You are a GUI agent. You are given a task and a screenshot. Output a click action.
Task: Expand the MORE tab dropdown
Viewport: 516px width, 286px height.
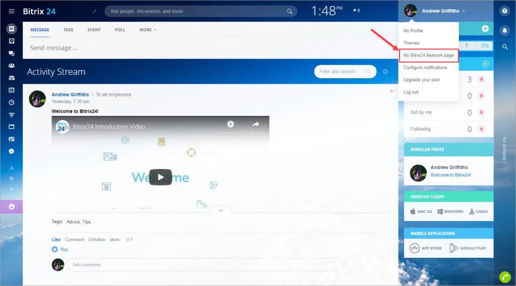(147, 30)
